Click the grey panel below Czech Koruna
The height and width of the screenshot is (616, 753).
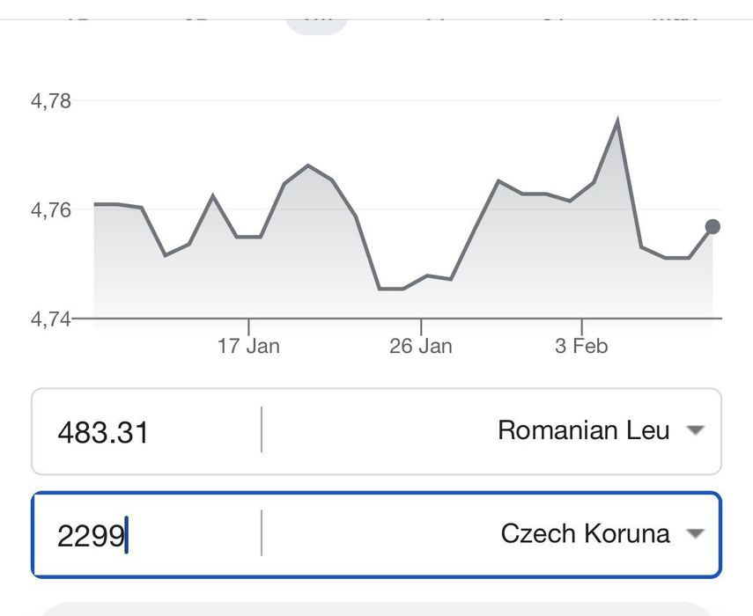point(376,608)
